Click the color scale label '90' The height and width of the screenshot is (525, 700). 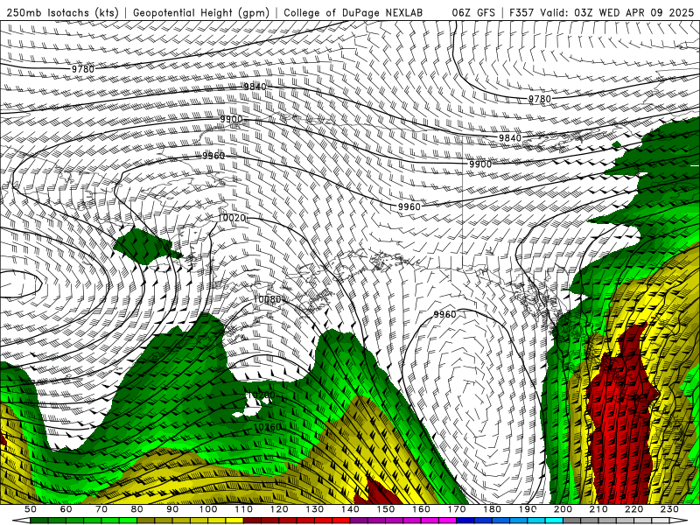pos(172,509)
